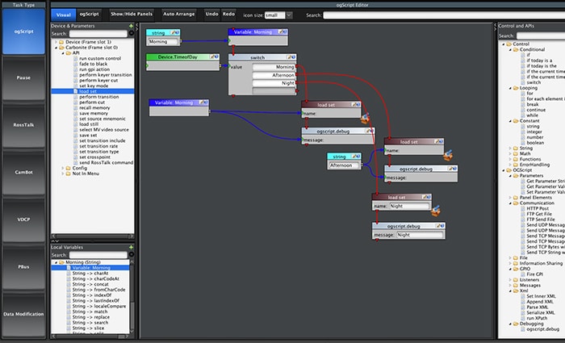This screenshot has width=565, height=343.
Task: Click the Debugging folder icon
Action: [x=516, y=324]
